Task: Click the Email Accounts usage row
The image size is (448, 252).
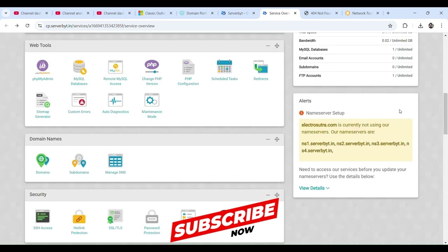Action: coord(356,58)
